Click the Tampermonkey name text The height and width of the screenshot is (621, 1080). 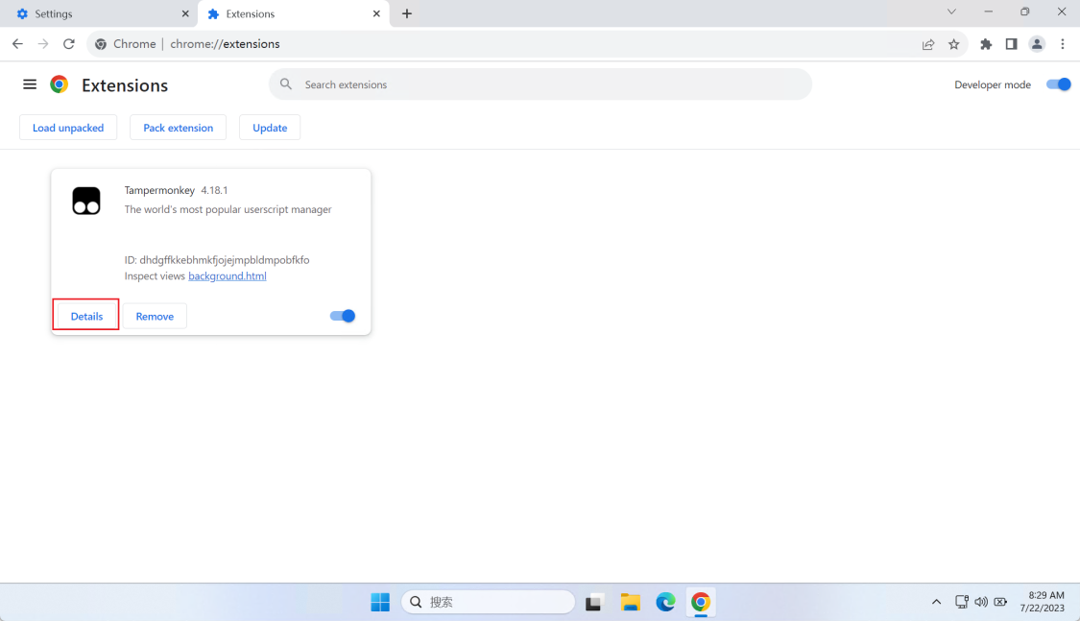(159, 190)
